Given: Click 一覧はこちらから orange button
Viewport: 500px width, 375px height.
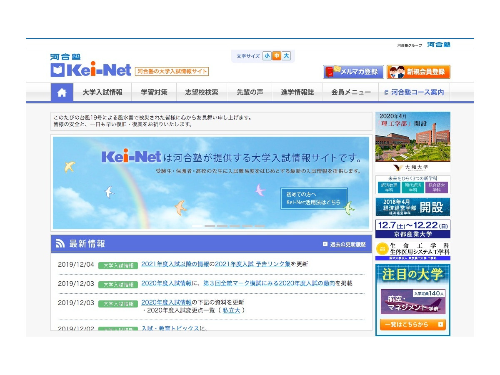Looking at the screenshot, I should (x=412, y=325).
